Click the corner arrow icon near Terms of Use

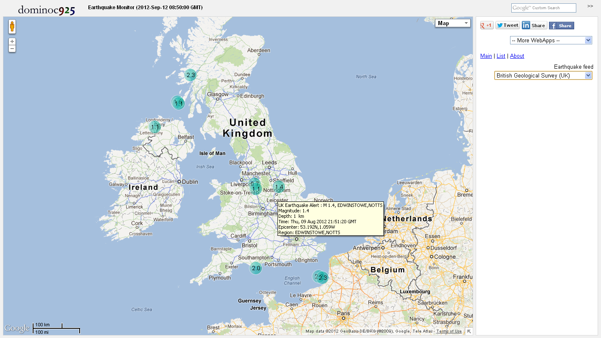(x=469, y=331)
